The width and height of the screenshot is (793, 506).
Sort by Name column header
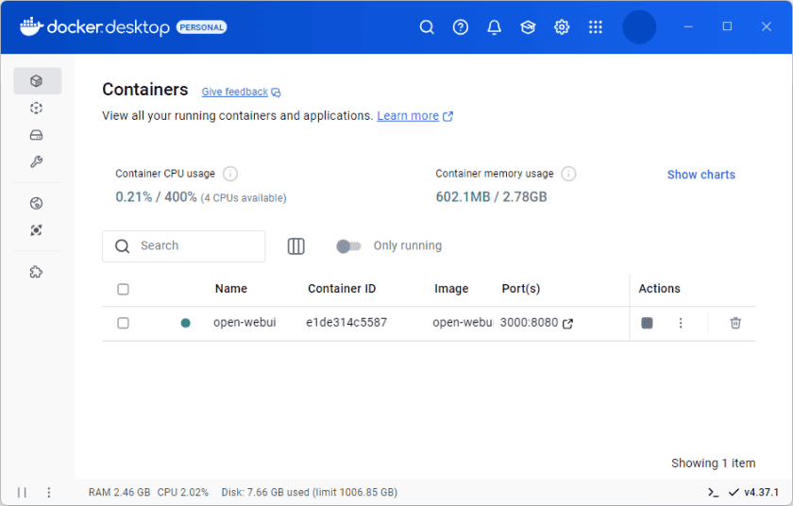point(231,289)
